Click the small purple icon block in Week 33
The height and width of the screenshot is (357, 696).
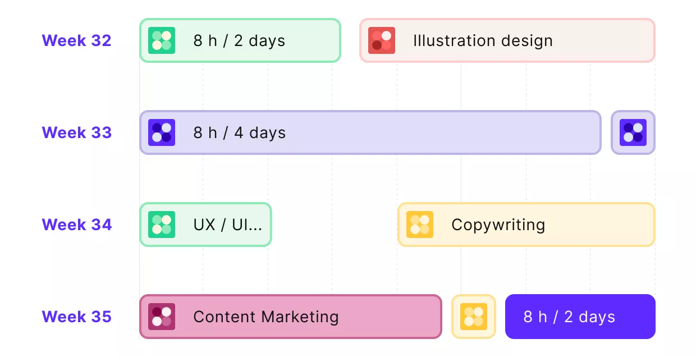click(x=633, y=132)
